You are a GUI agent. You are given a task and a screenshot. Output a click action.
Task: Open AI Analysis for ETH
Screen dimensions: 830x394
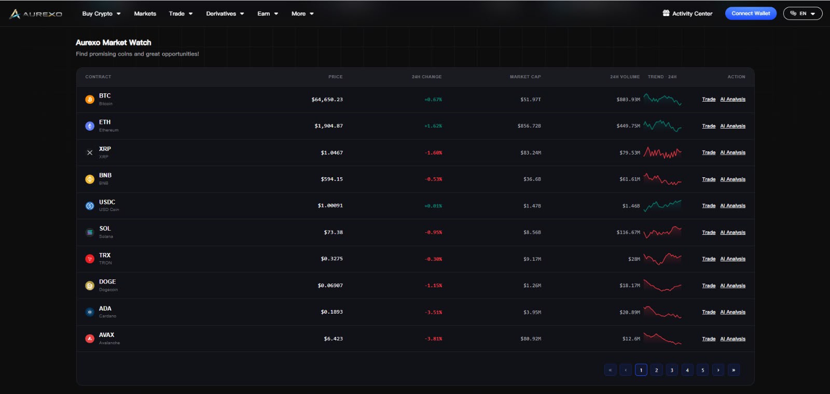pyautogui.click(x=732, y=126)
